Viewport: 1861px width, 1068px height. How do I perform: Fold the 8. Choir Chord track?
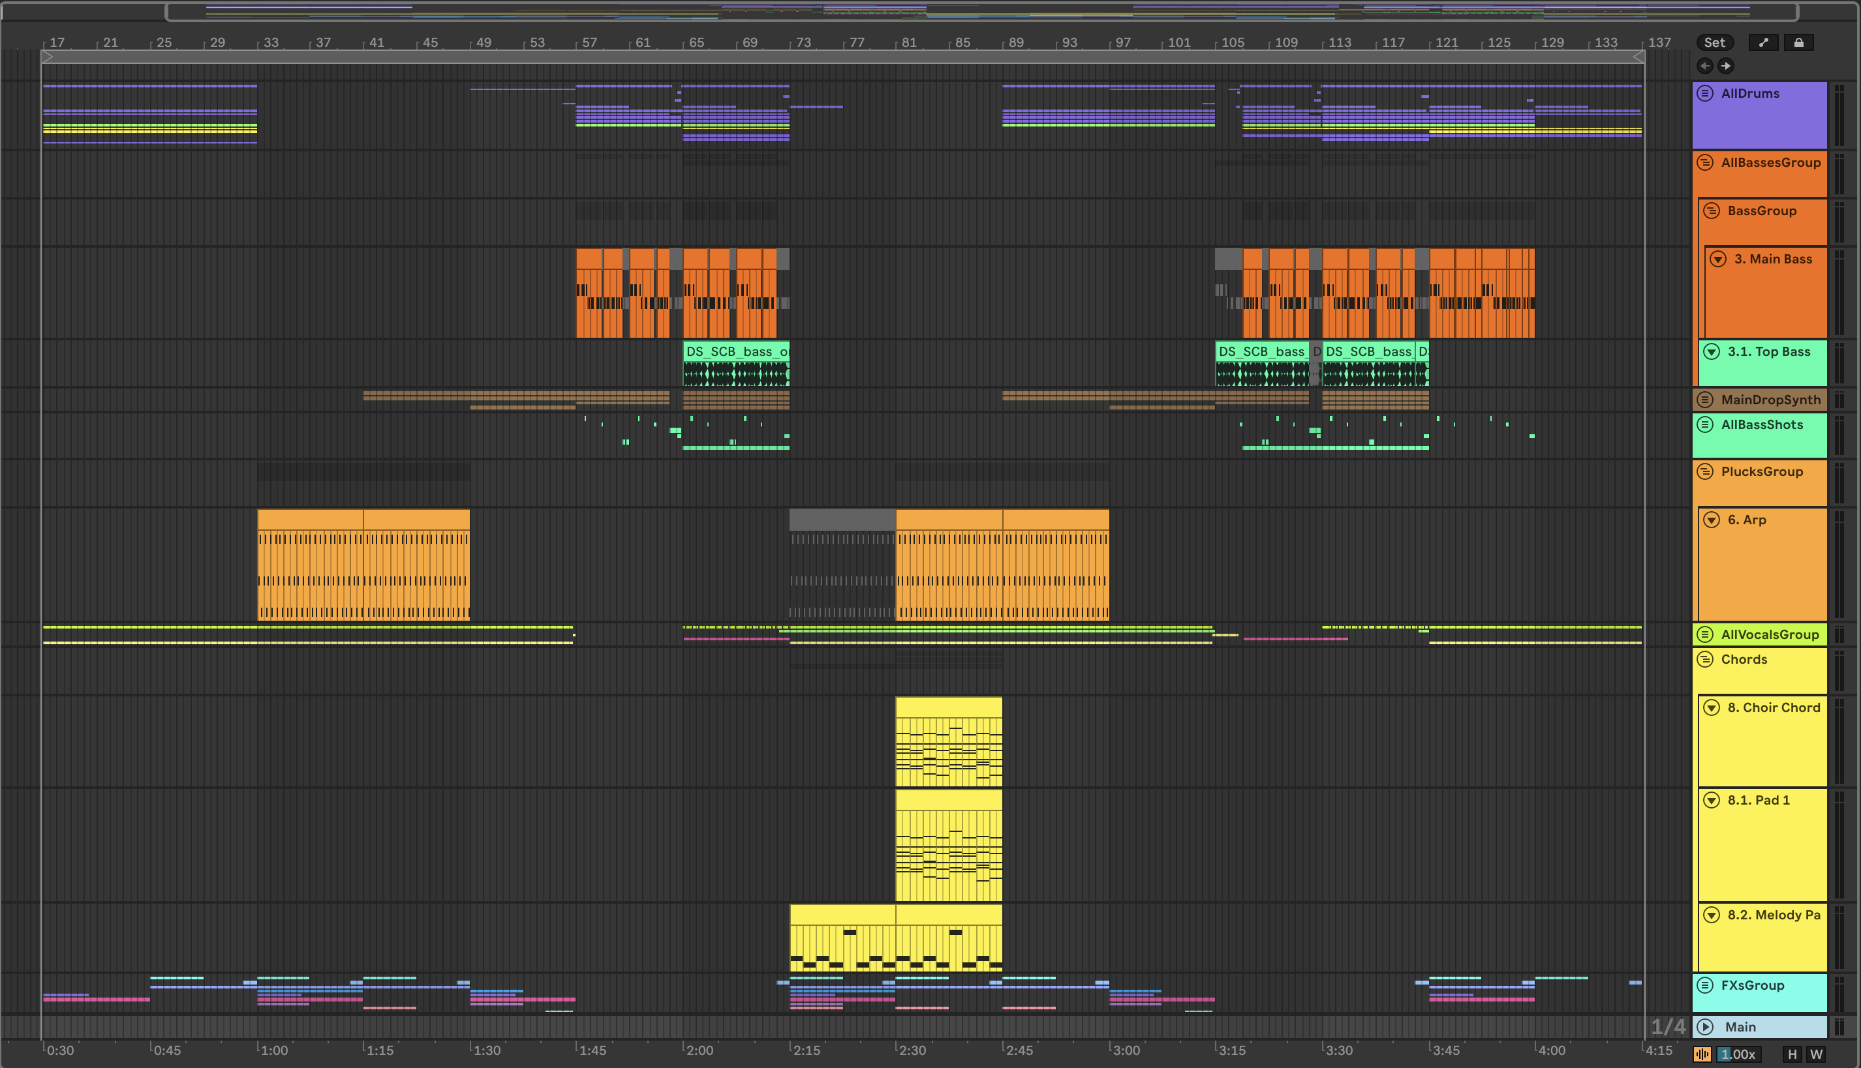click(x=1711, y=708)
